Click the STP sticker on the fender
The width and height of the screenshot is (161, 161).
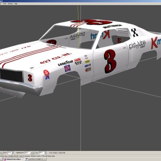tap(67, 68)
